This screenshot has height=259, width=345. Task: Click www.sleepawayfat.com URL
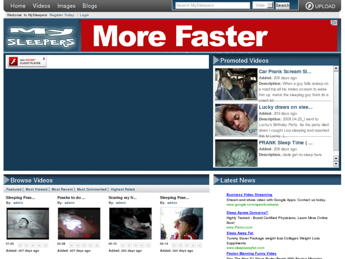245,248
